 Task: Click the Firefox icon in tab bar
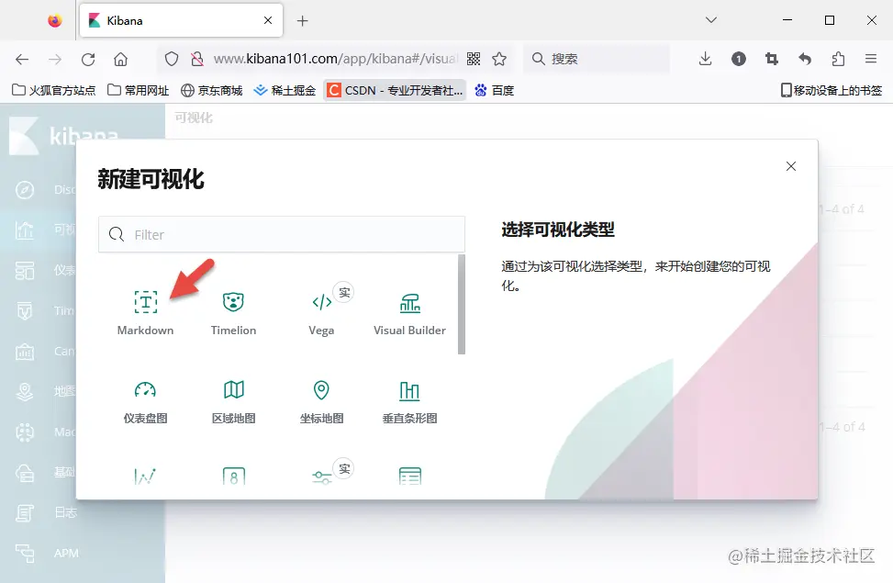pyautogui.click(x=55, y=20)
